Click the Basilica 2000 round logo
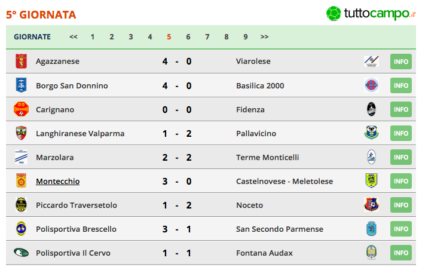 point(371,85)
